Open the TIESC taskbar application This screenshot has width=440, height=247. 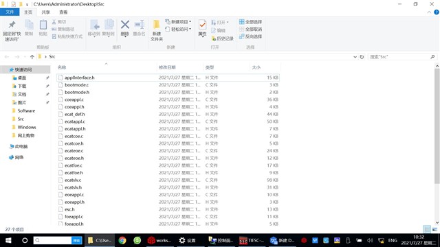[252, 240]
